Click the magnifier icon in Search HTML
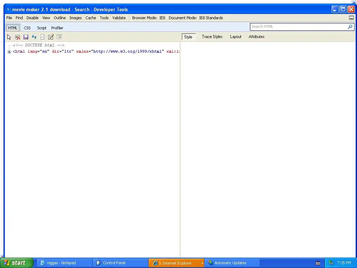 (x=350, y=27)
